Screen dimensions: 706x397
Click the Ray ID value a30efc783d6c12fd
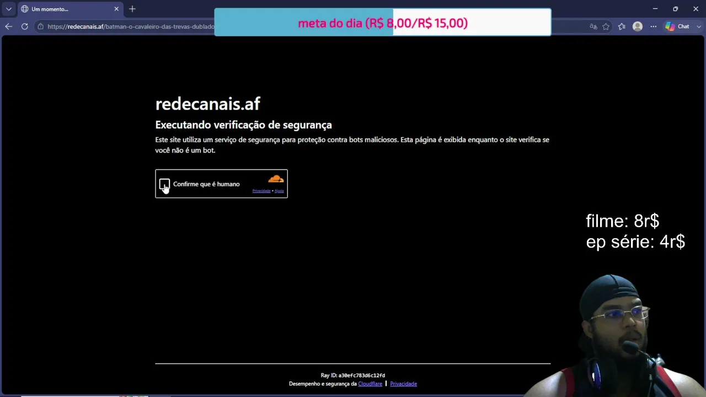[x=362, y=375]
